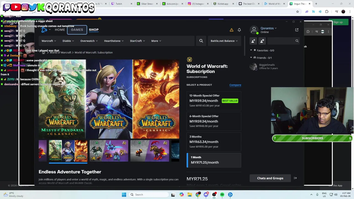
Task: Go to the HOME tab
Action: coord(60,30)
